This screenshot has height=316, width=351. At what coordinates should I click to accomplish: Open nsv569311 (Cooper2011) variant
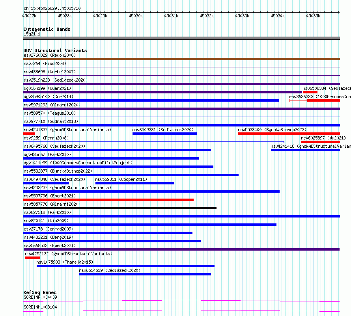(x=121, y=179)
